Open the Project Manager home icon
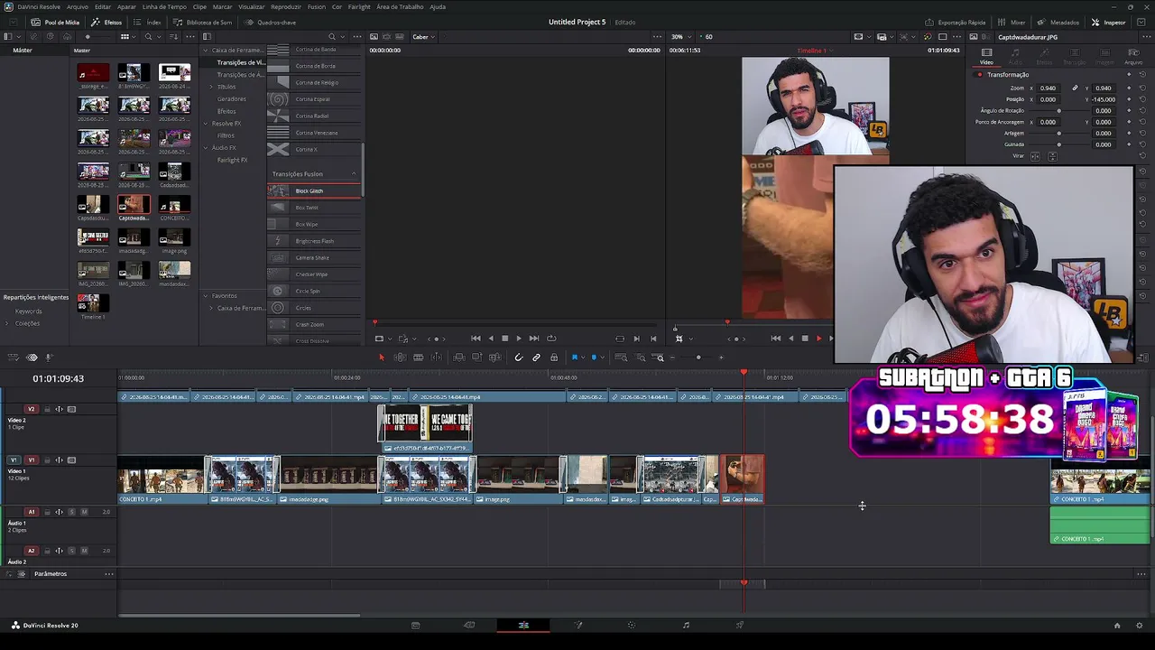This screenshot has width=1155, height=650. point(1117,625)
